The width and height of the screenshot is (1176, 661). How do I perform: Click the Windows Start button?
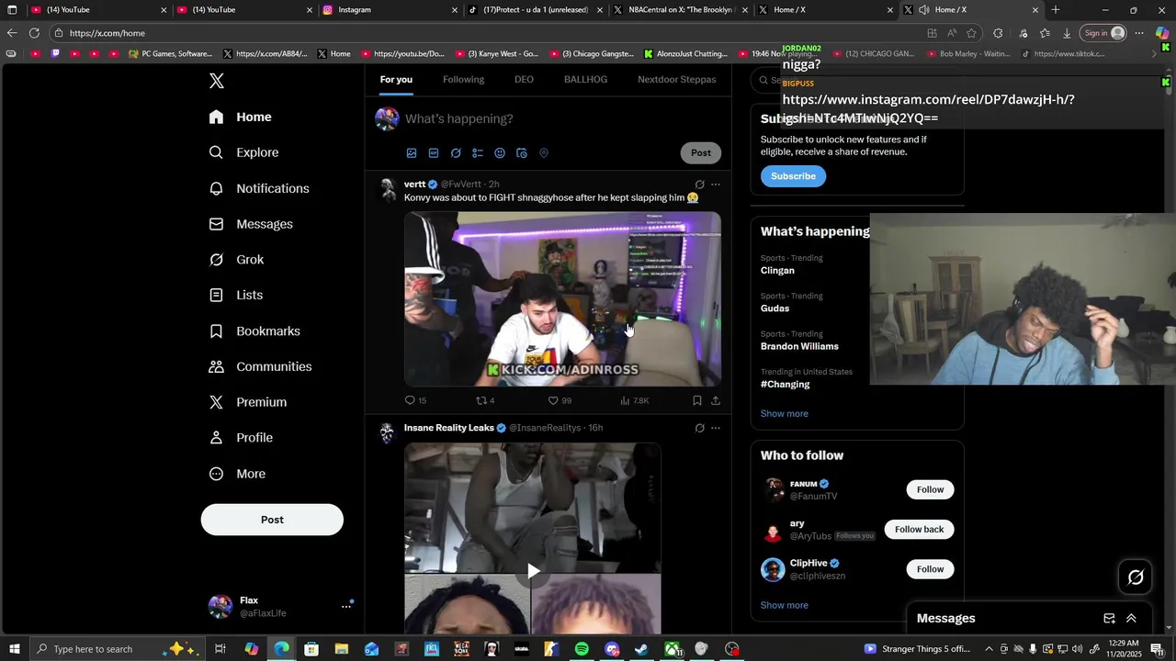pos(14,649)
